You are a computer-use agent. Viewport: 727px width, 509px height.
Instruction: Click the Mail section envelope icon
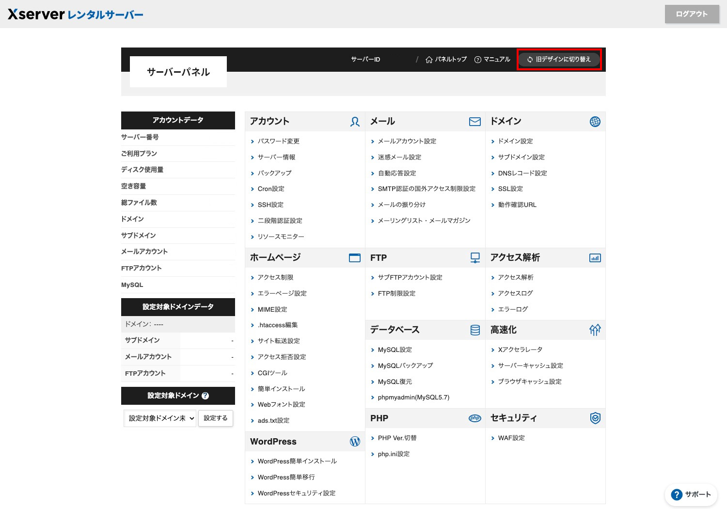(x=475, y=122)
